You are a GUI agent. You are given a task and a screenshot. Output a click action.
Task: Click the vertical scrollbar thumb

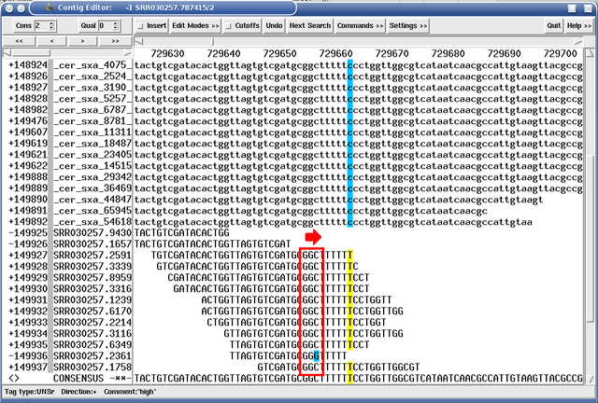591,238
